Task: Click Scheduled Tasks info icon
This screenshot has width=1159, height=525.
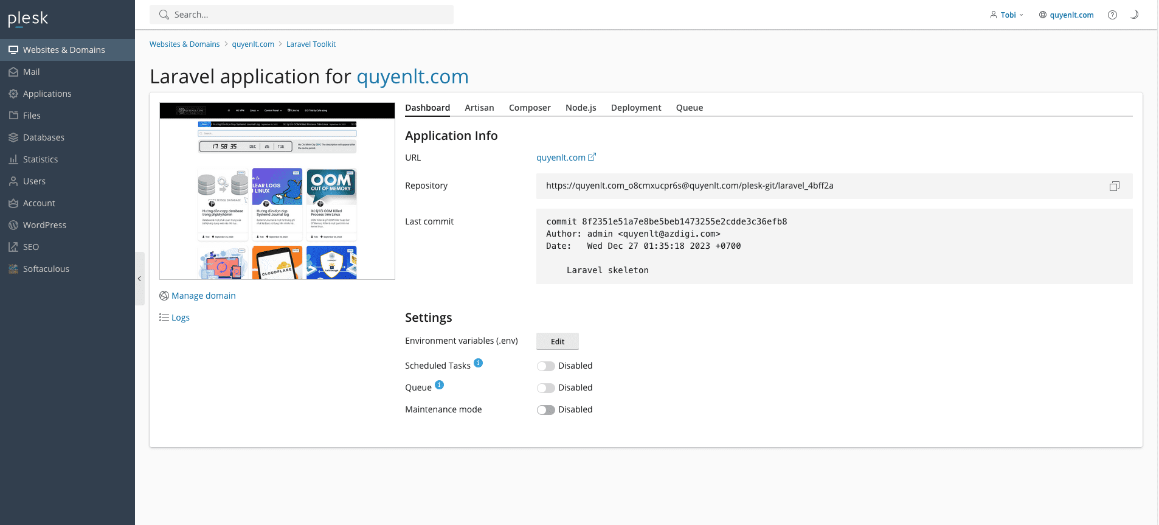Action: click(x=478, y=363)
